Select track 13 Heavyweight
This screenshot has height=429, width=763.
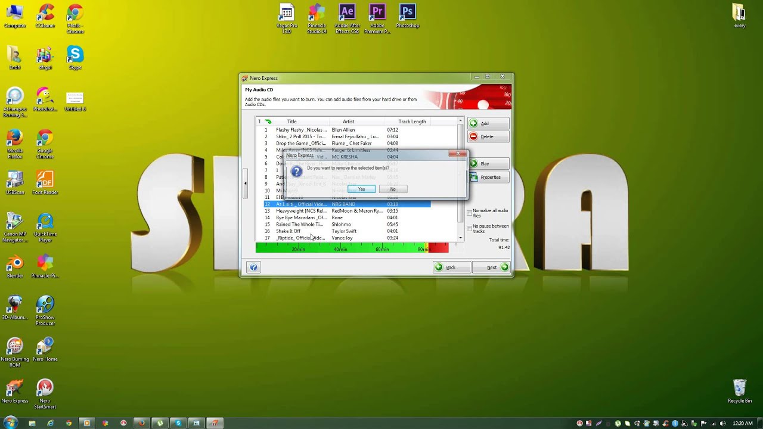[x=347, y=211]
